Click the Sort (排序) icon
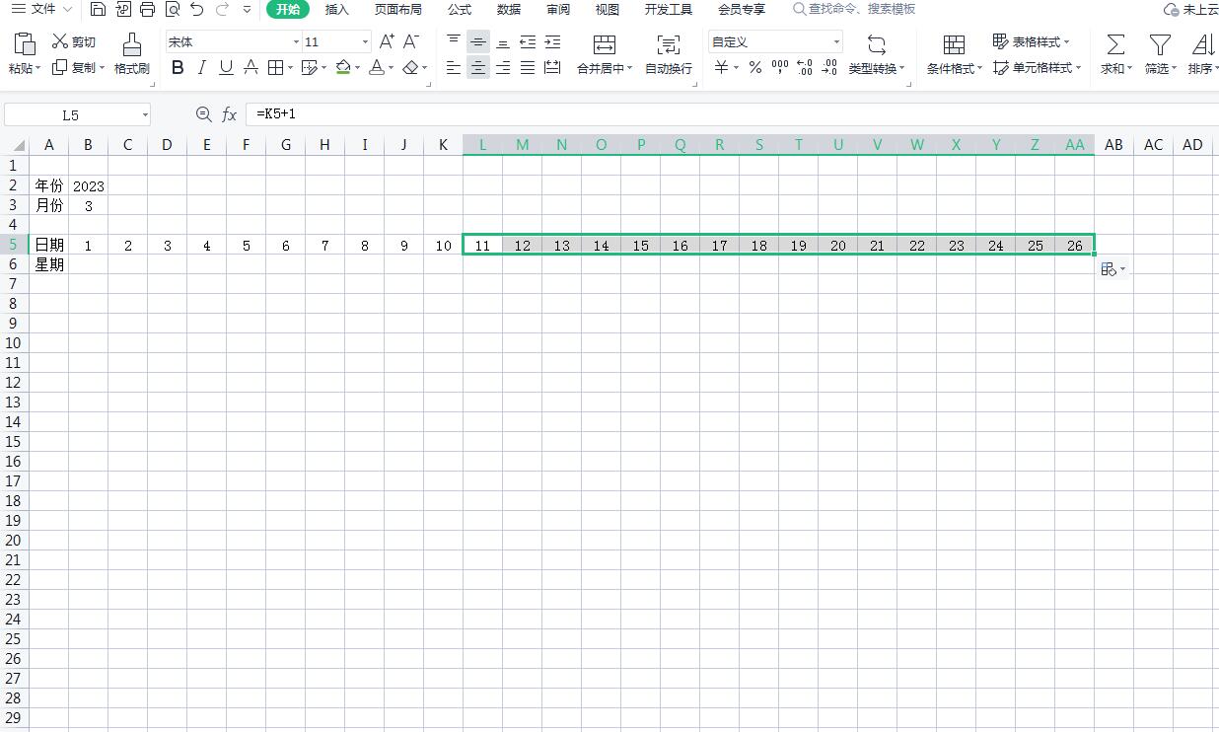1219x732 pixels. coord(1202,44)
